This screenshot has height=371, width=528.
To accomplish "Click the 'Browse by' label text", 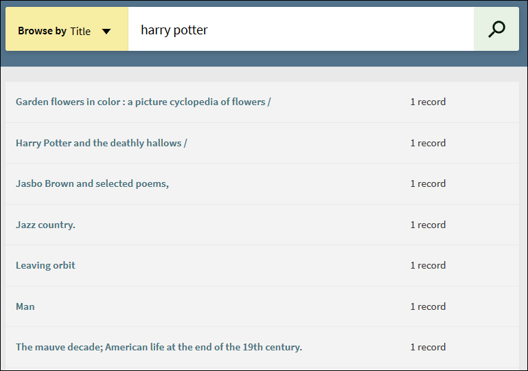I will 42,31.
